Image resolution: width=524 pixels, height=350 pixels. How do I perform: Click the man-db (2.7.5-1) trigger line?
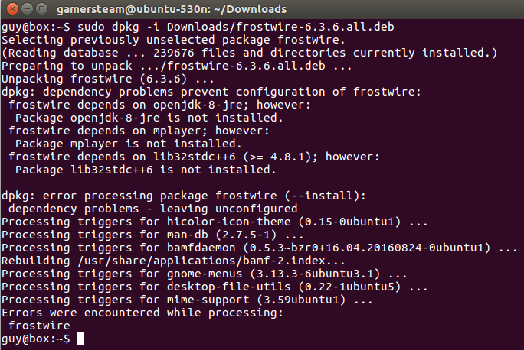152,235
